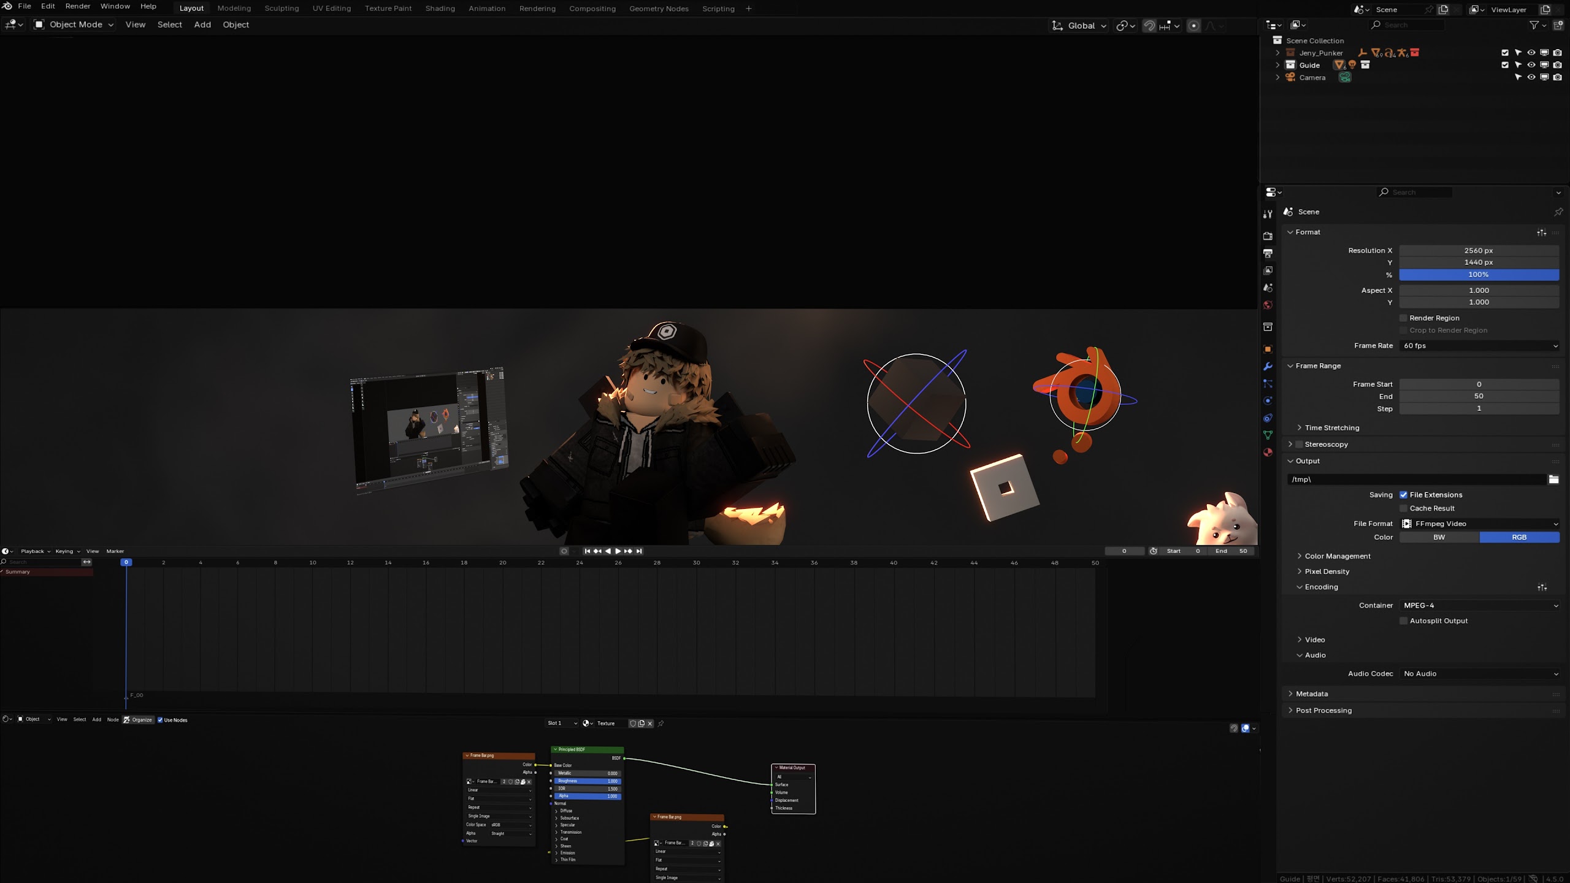
Task: Select BW color mode button
Action: coord(1439,537)
